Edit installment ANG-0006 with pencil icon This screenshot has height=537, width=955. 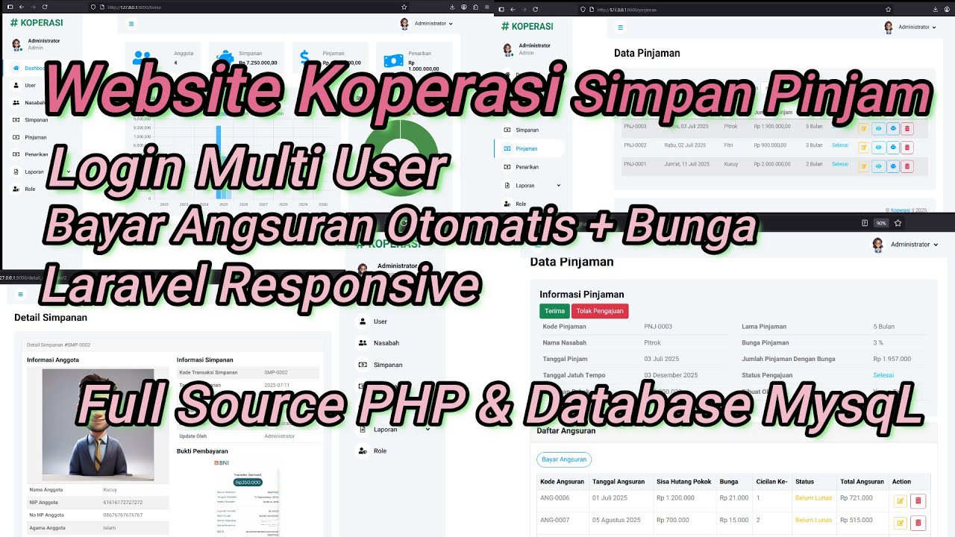point(901,501)
